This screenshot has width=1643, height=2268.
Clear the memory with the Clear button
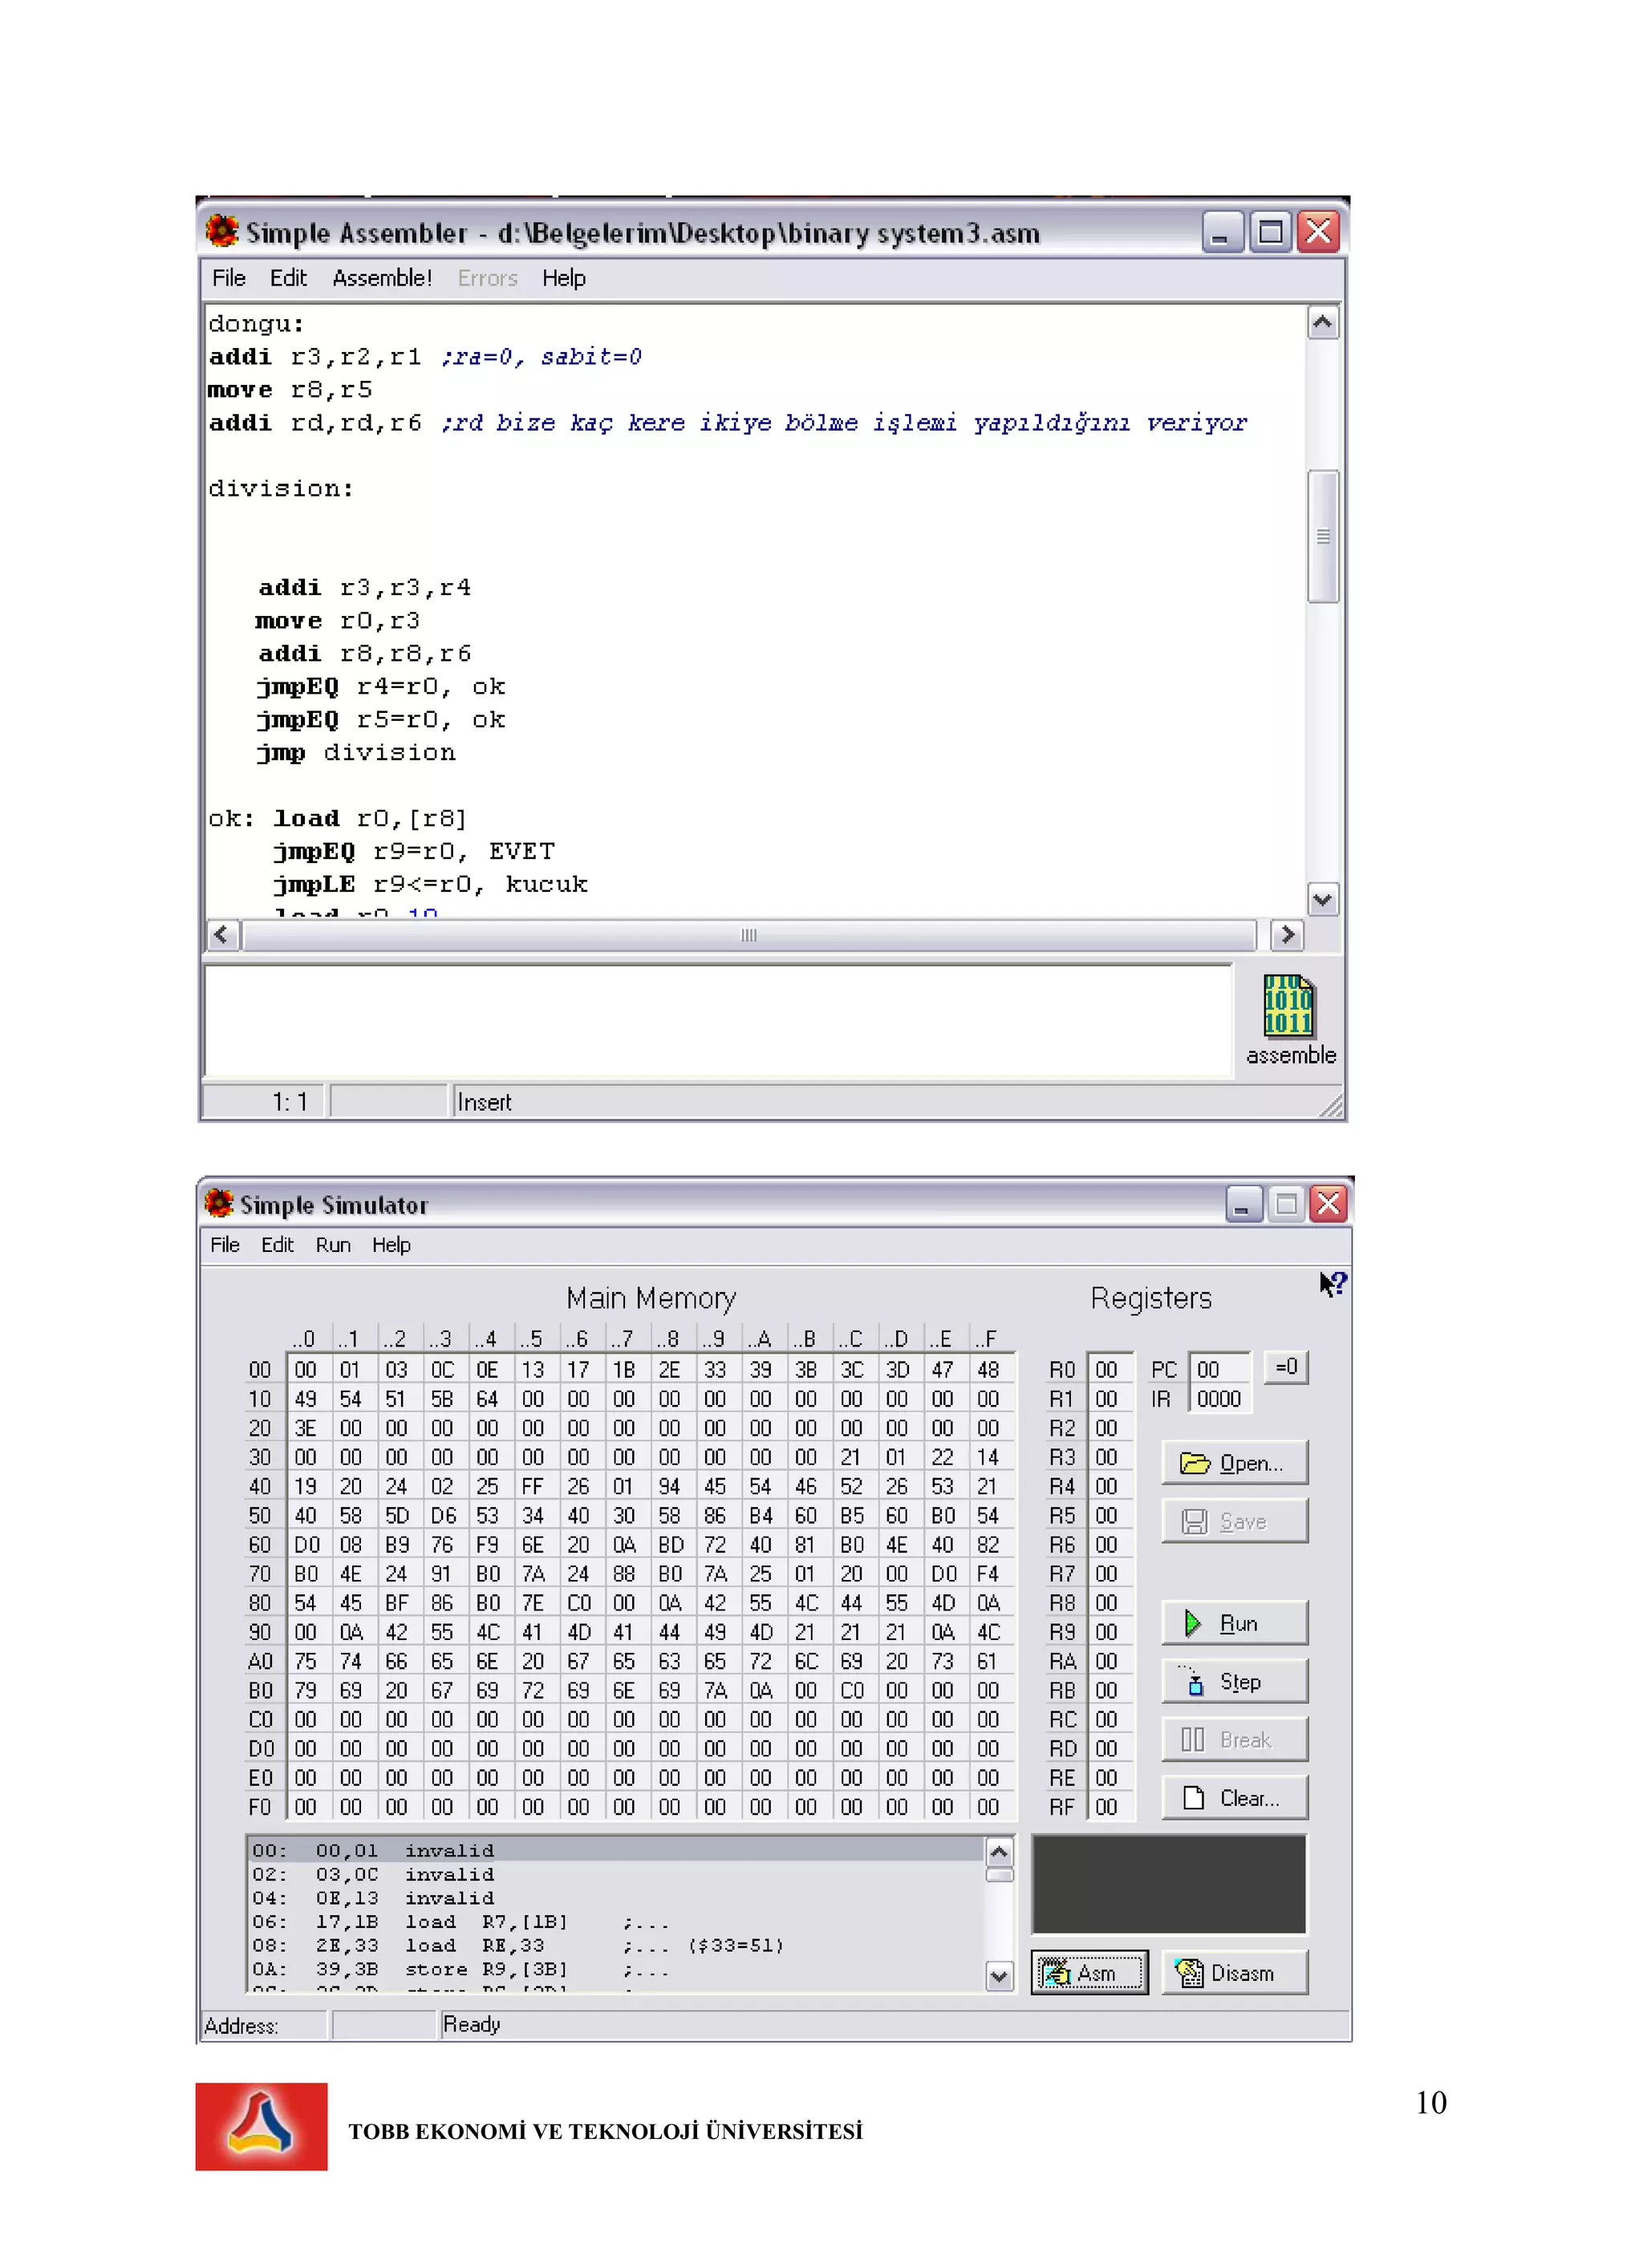(x=1234, y=1798)
